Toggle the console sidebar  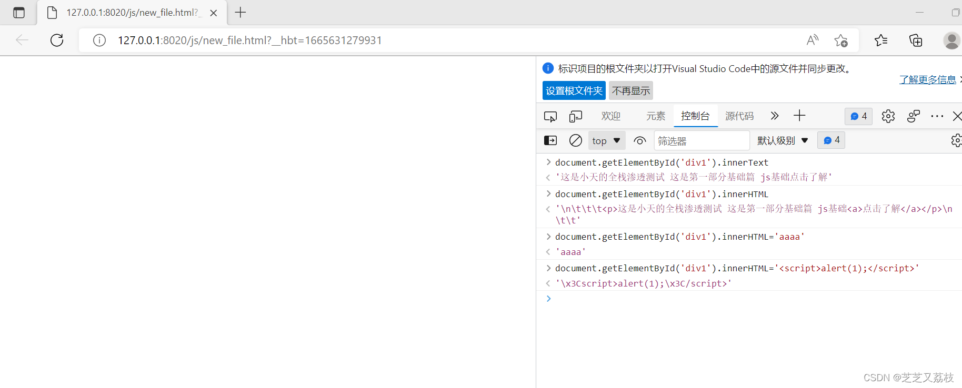[550, 140]
